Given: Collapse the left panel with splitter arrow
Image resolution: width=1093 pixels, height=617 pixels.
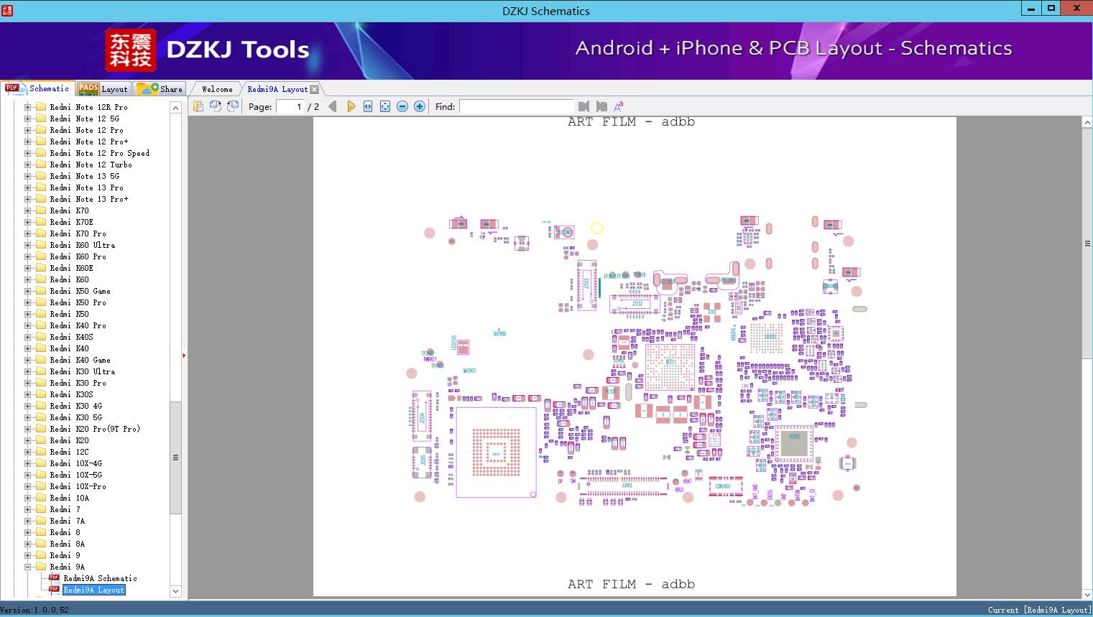Looking at the screenshot, I should 184,356.
